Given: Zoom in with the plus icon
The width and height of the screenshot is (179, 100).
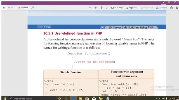Looking at the screenshot, I should point(96,7).
